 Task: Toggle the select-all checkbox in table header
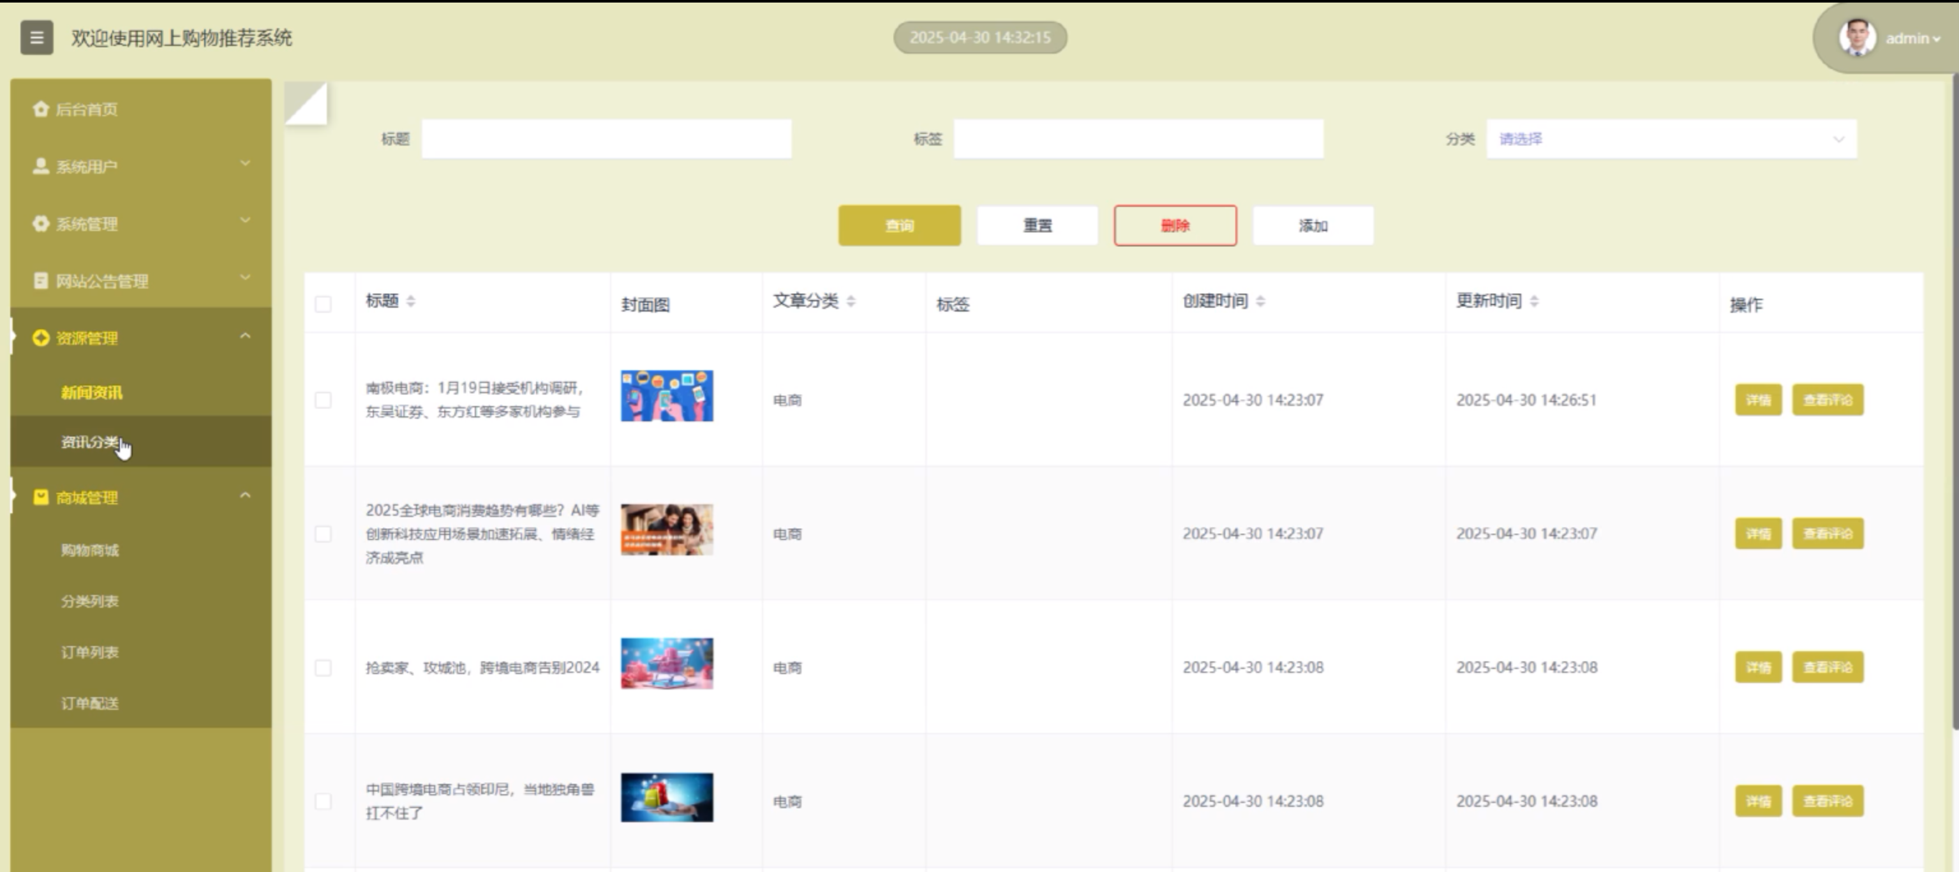(324, 304)
